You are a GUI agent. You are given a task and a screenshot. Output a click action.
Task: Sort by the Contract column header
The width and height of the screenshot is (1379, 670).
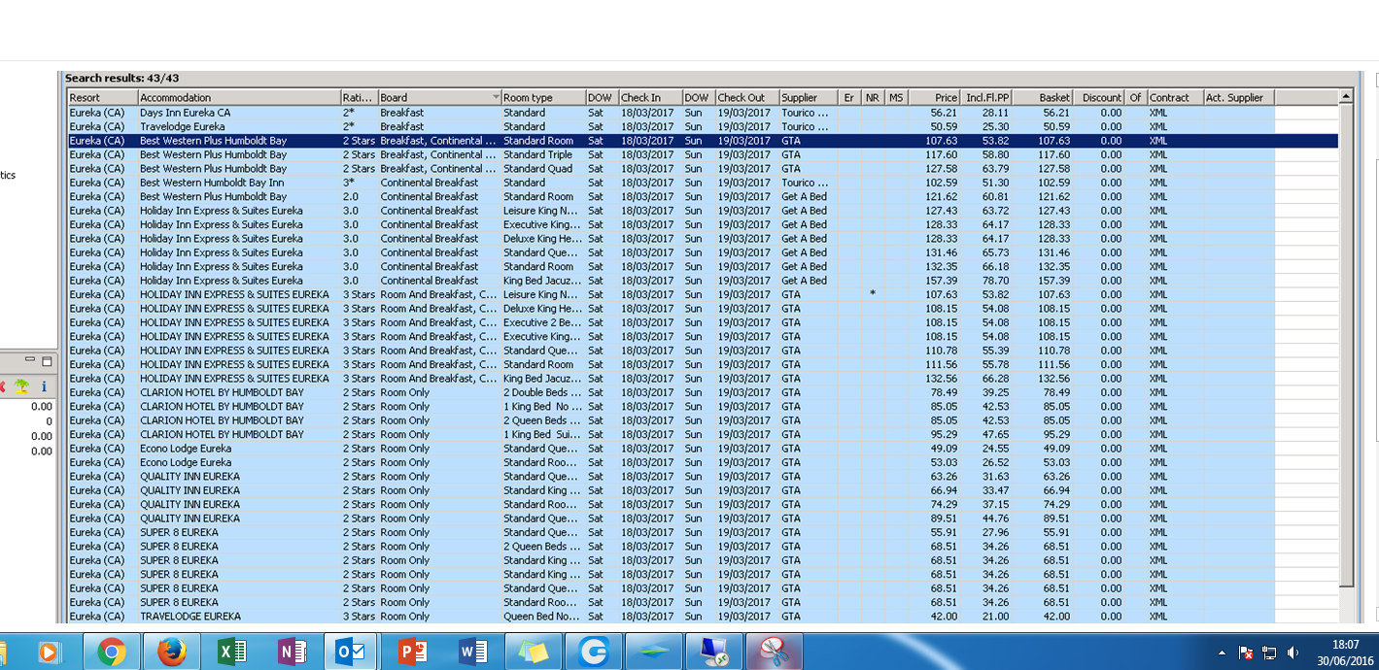(1174, 98)
